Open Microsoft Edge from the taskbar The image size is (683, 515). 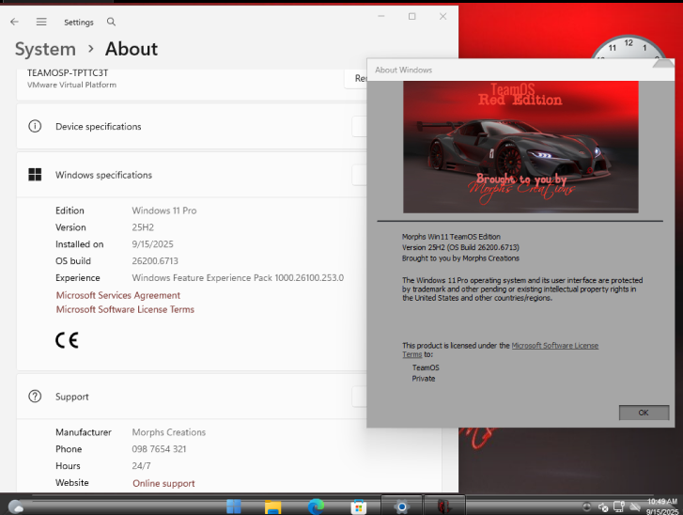pyautogui.click(x=316, y=507)
